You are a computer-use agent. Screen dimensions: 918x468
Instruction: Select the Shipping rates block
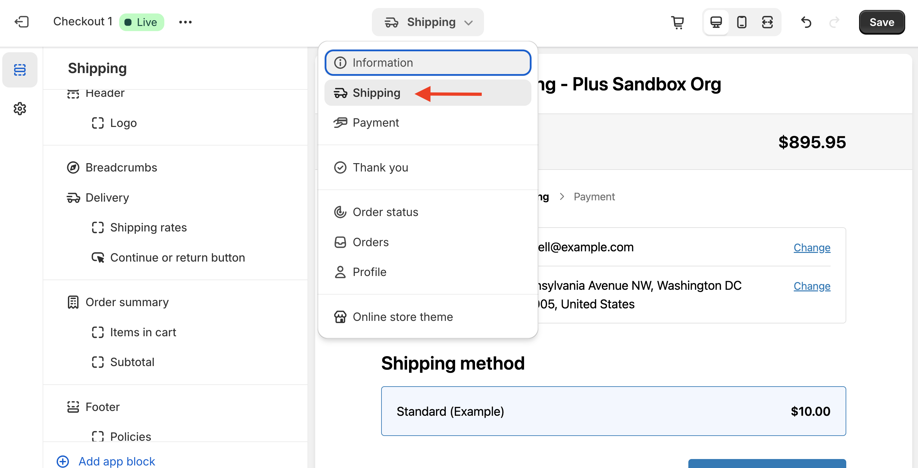pos(148,228)
